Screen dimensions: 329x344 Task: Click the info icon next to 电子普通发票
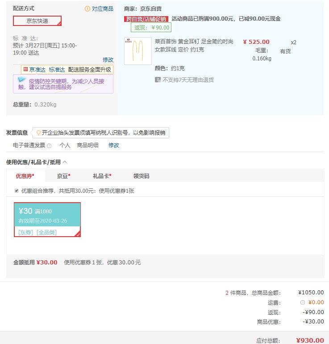point(49,146)
